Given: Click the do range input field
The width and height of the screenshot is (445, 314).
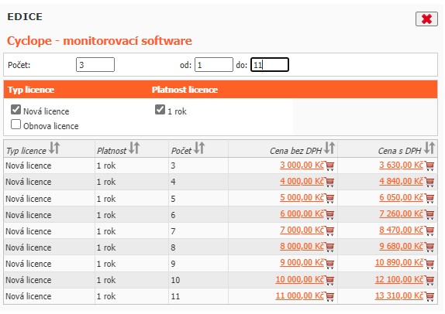Looking at the screenshot, I should click(270, 64).
